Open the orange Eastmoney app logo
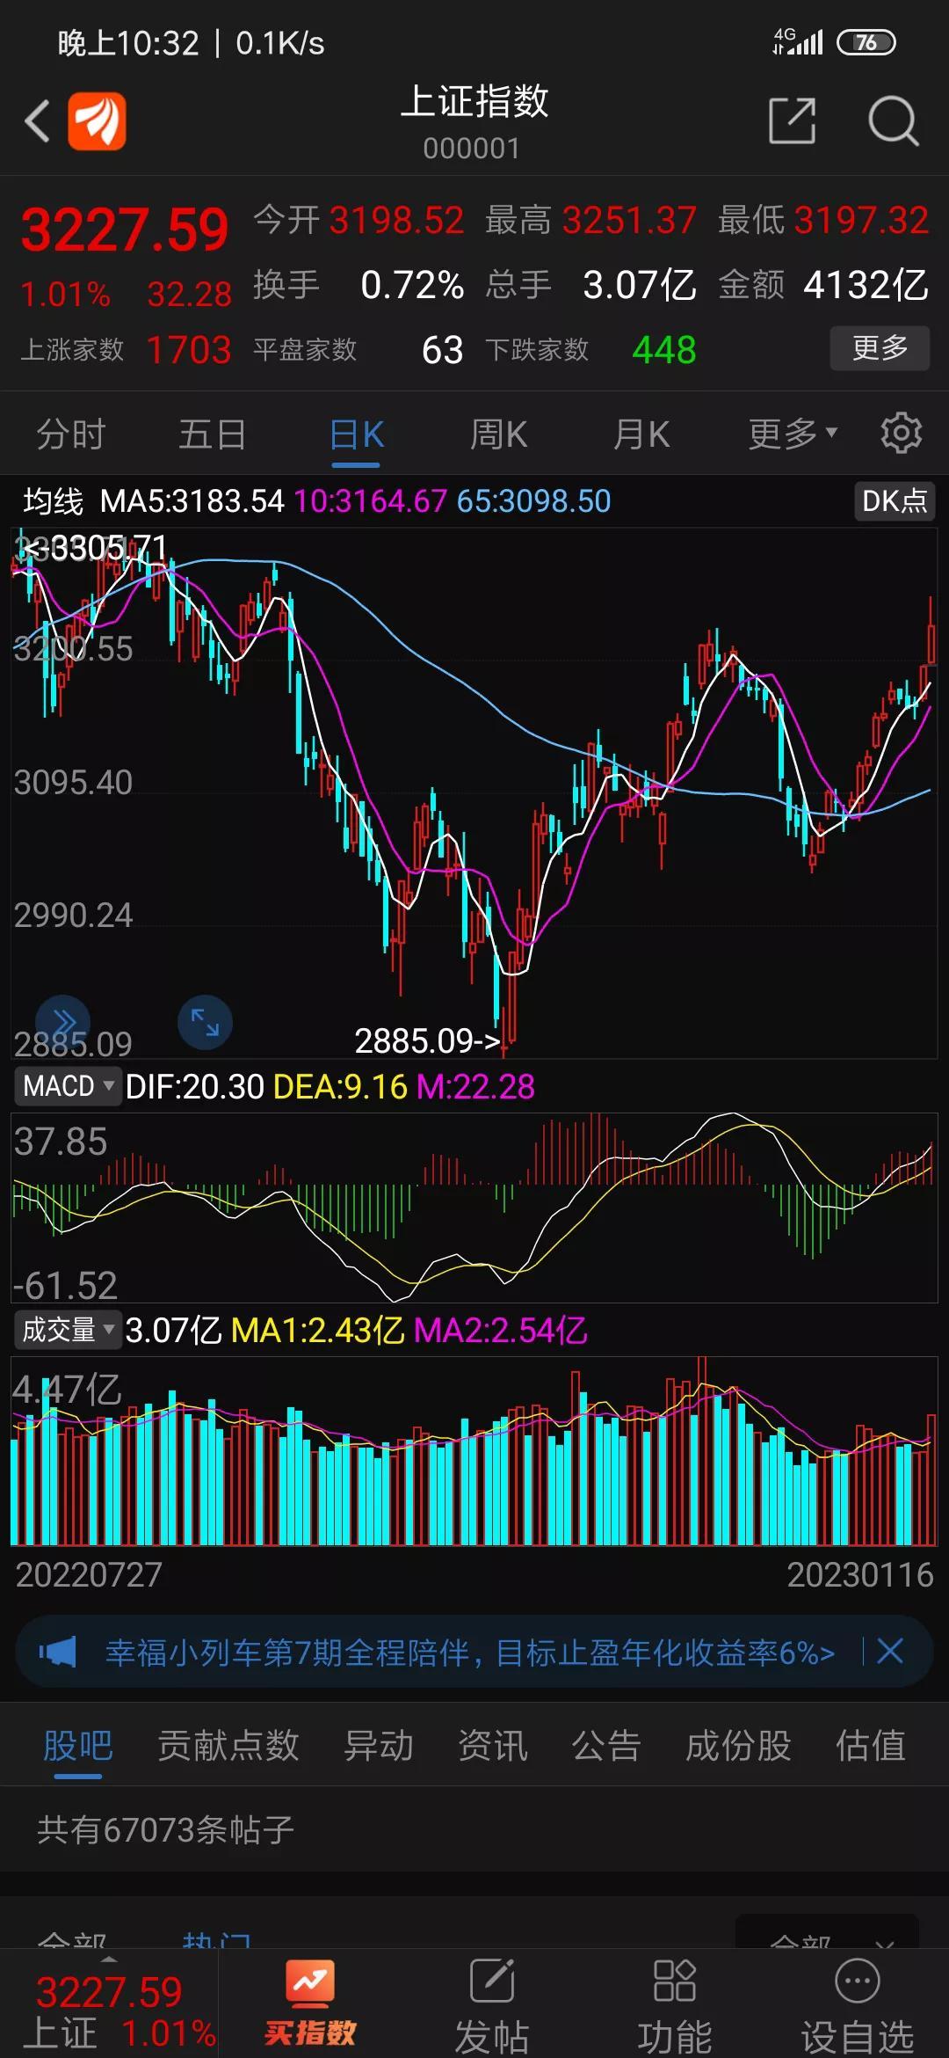Viewport: 949px width, 2058px height. 98,121
